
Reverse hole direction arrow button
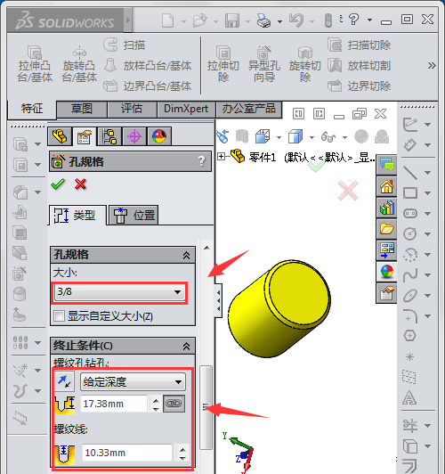click(x=64, y=382)
